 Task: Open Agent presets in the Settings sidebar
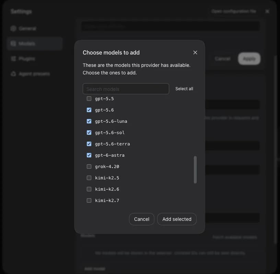[x=35, y=74]
